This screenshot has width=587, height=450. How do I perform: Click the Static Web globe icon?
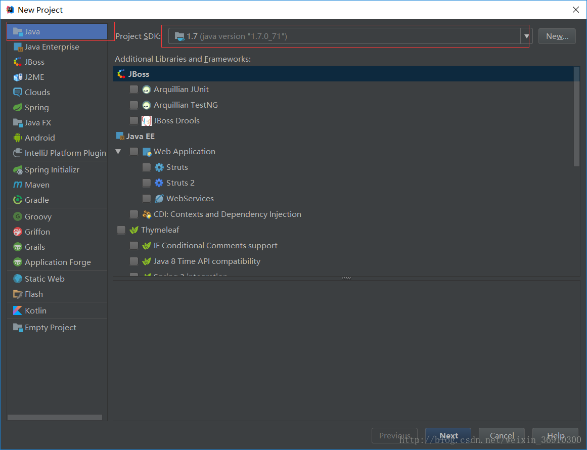(x=18, y=279)
